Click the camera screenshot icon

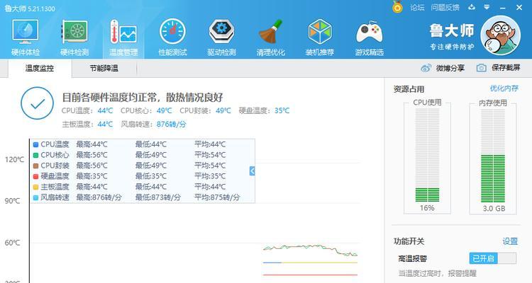click(x=481, y=68)
